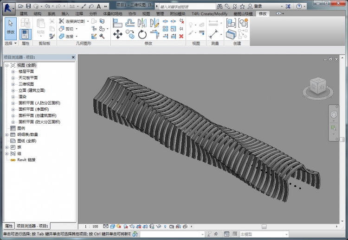
Task: Expand the 族 node in project browser
Action: point(6,147)
